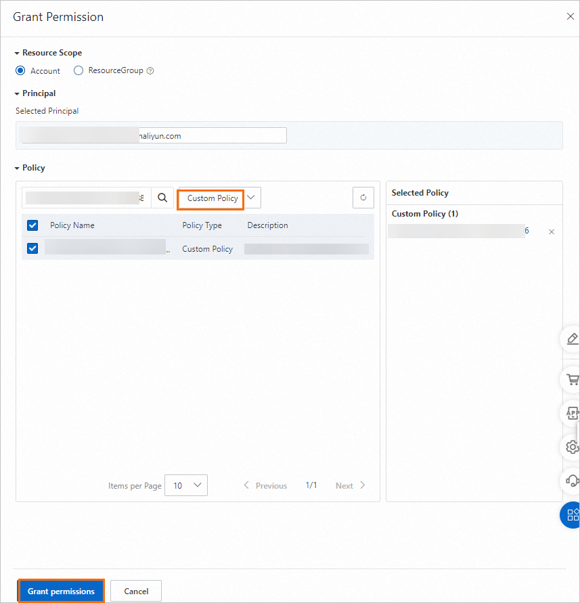Viewport: 580px width, 603px height.
Task: Open the floating settings gear
Action: coord(572,447)
